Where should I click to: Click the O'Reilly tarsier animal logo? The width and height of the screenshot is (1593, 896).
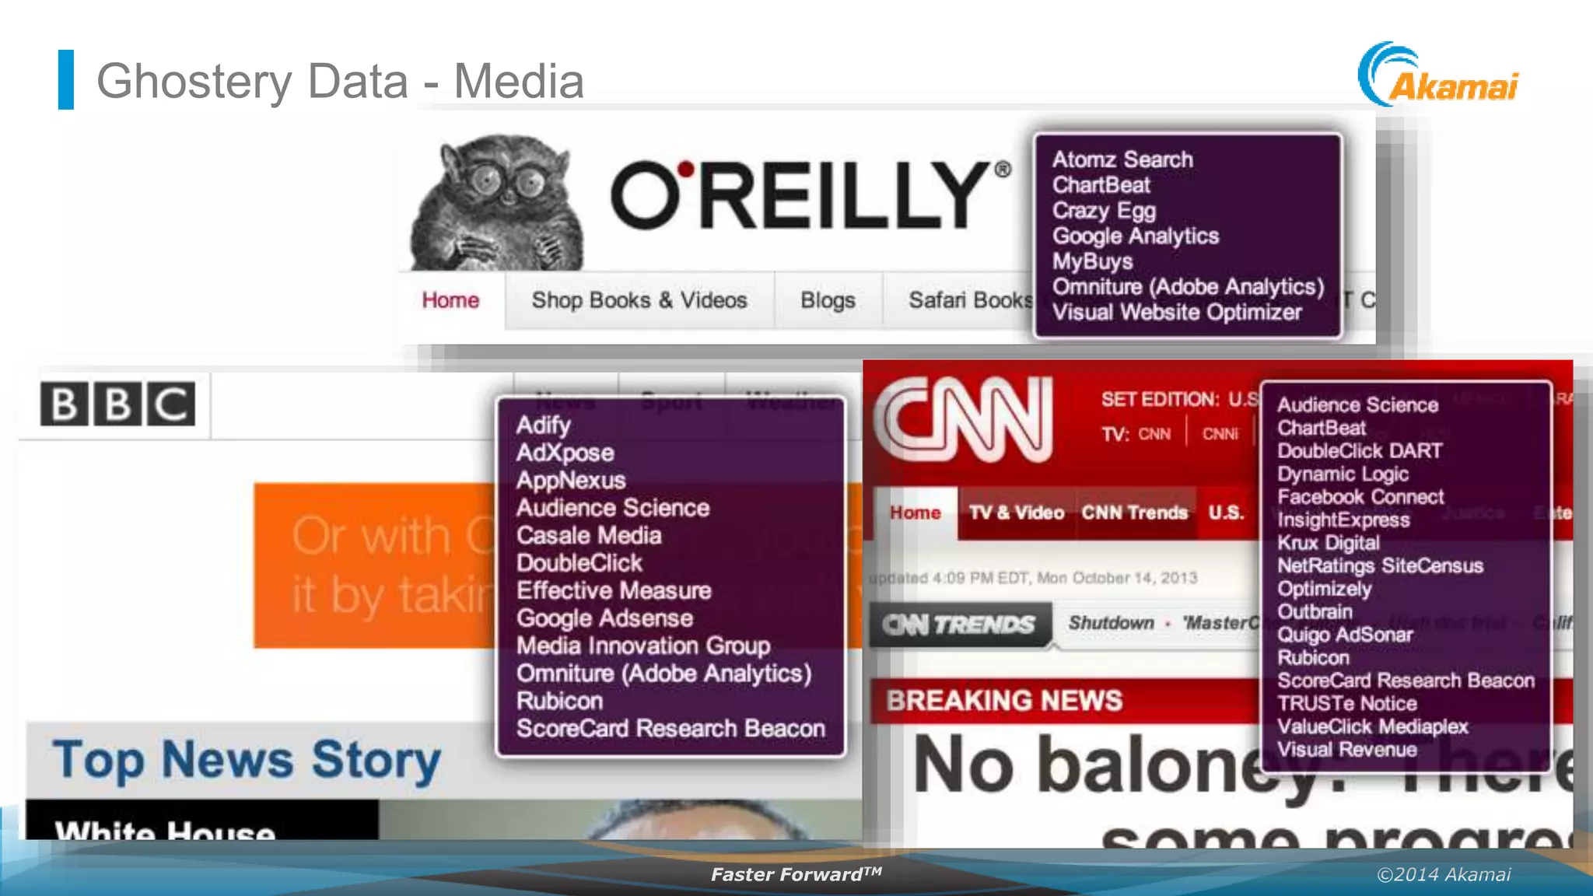(x=498, y=202)
